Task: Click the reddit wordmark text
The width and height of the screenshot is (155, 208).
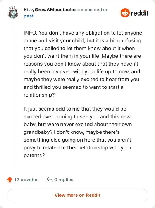Action: (139, 13)
